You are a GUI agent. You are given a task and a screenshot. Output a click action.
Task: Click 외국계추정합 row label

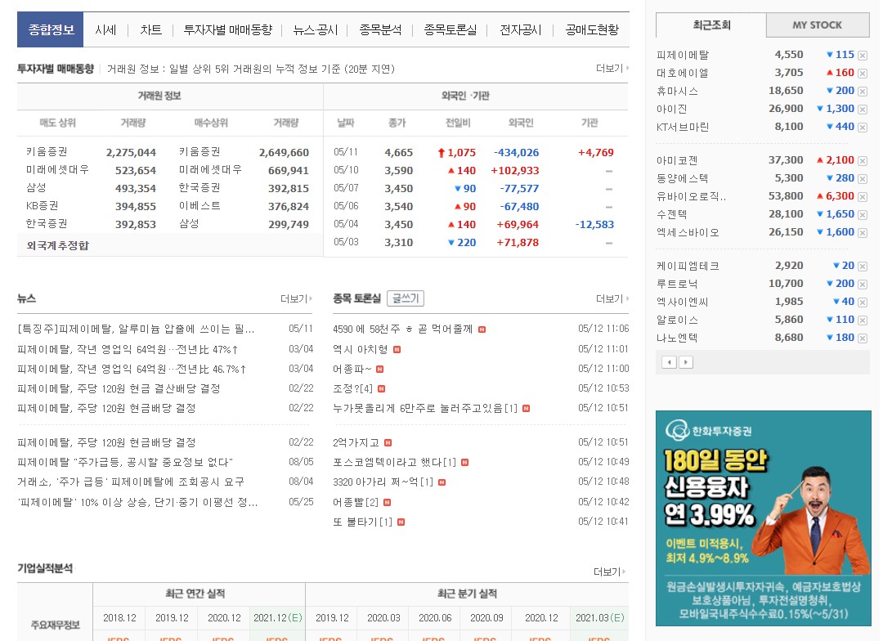(57, 246)
